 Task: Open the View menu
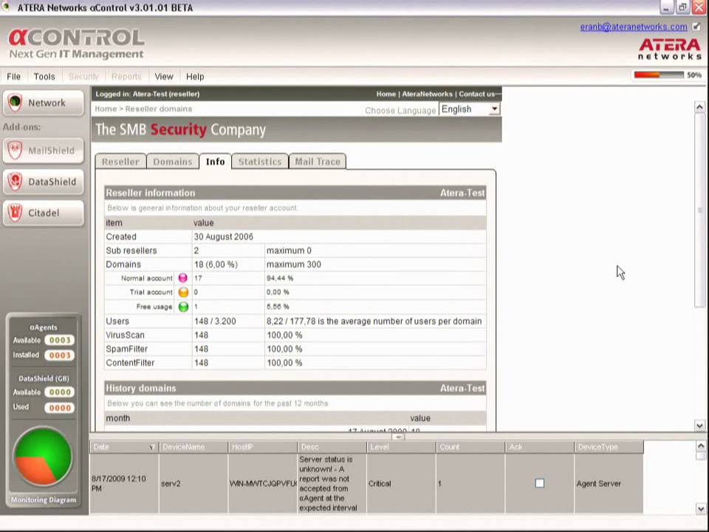[164, 76]
